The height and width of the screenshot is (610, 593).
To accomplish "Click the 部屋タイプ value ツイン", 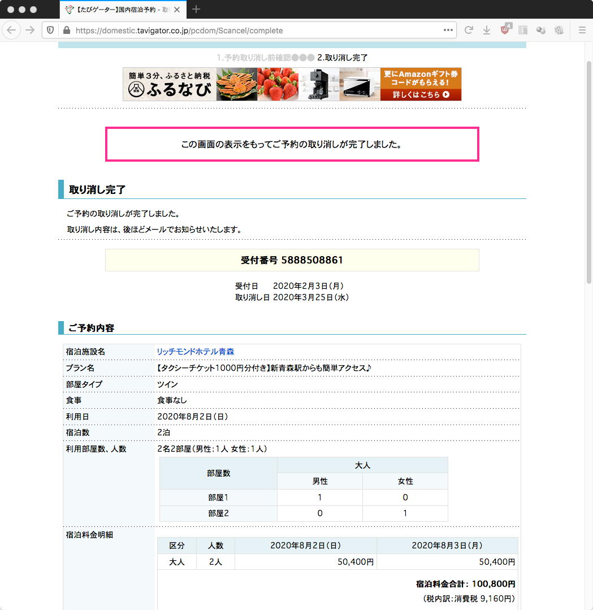I will (x=167, y=384).
